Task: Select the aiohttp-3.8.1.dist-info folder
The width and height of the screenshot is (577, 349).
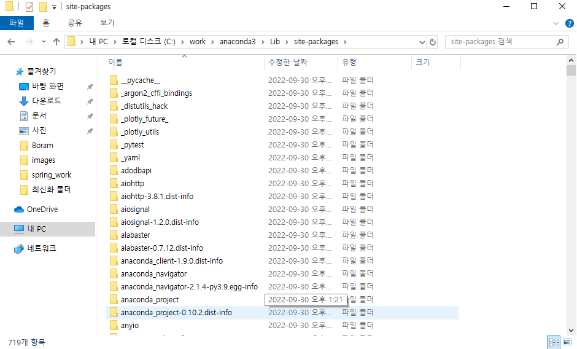Action: [157, 197]
